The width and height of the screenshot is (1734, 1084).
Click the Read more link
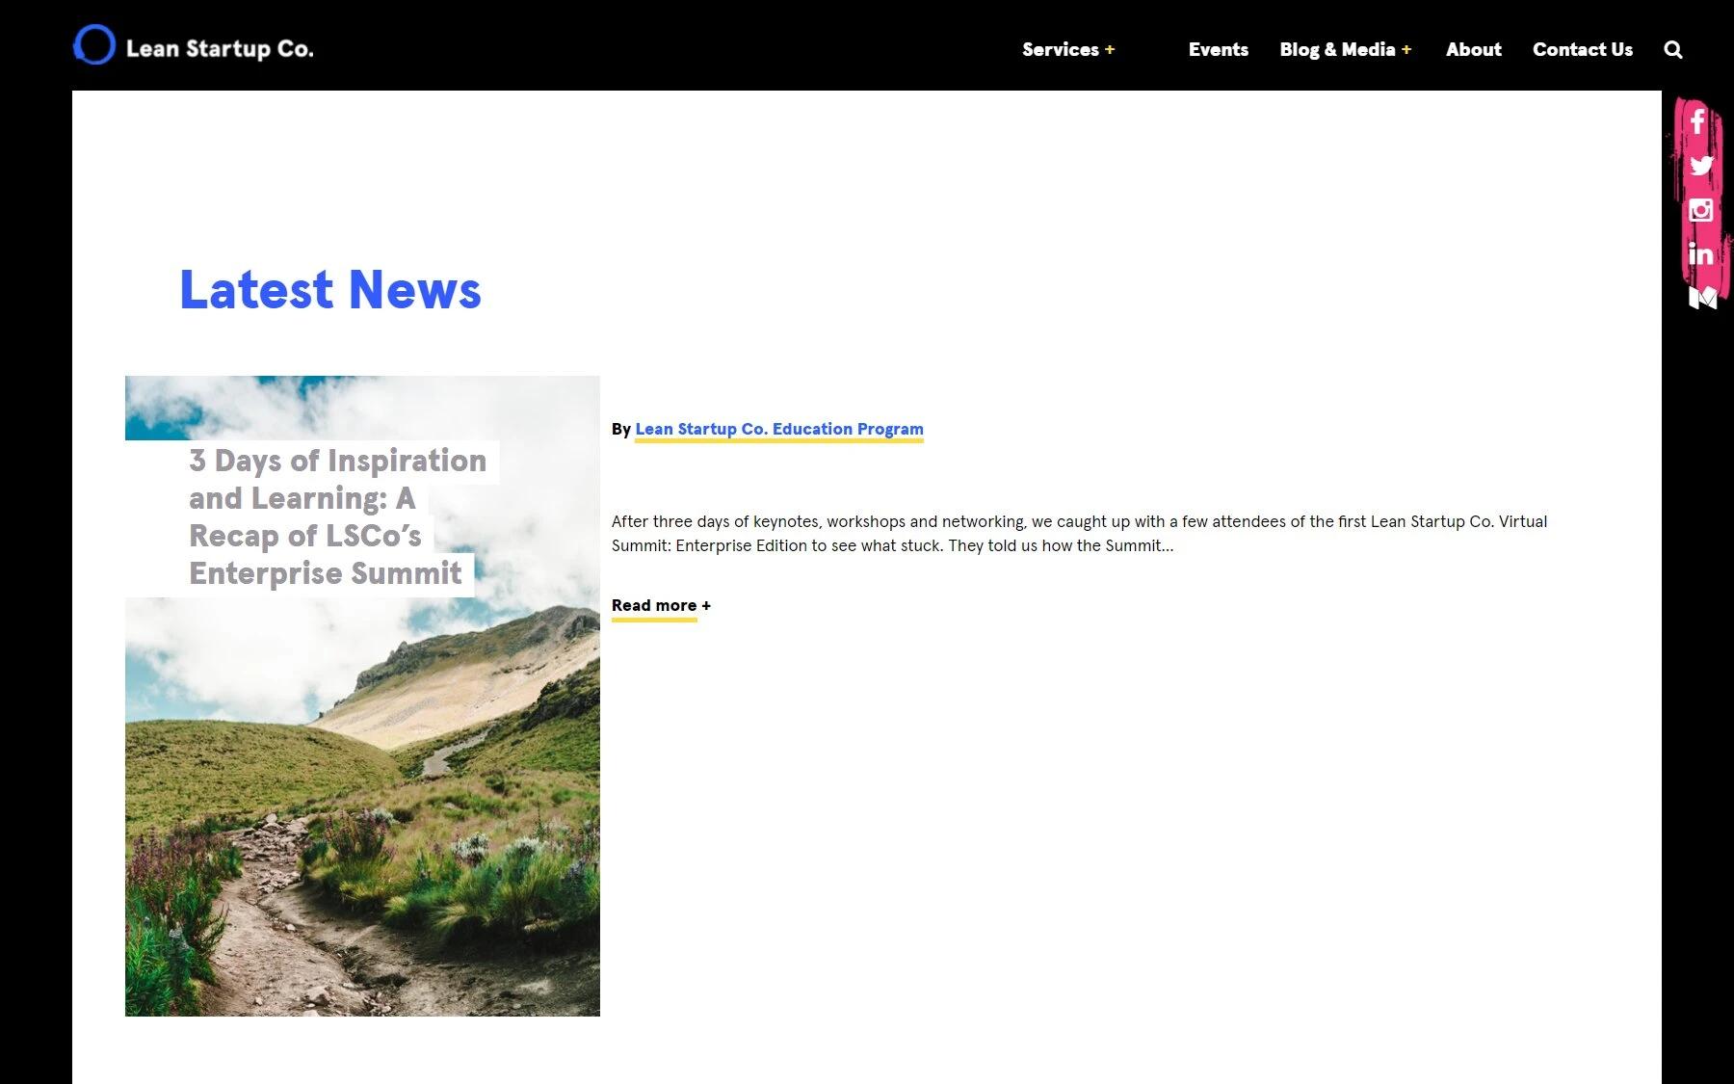(x=653, y=606)
